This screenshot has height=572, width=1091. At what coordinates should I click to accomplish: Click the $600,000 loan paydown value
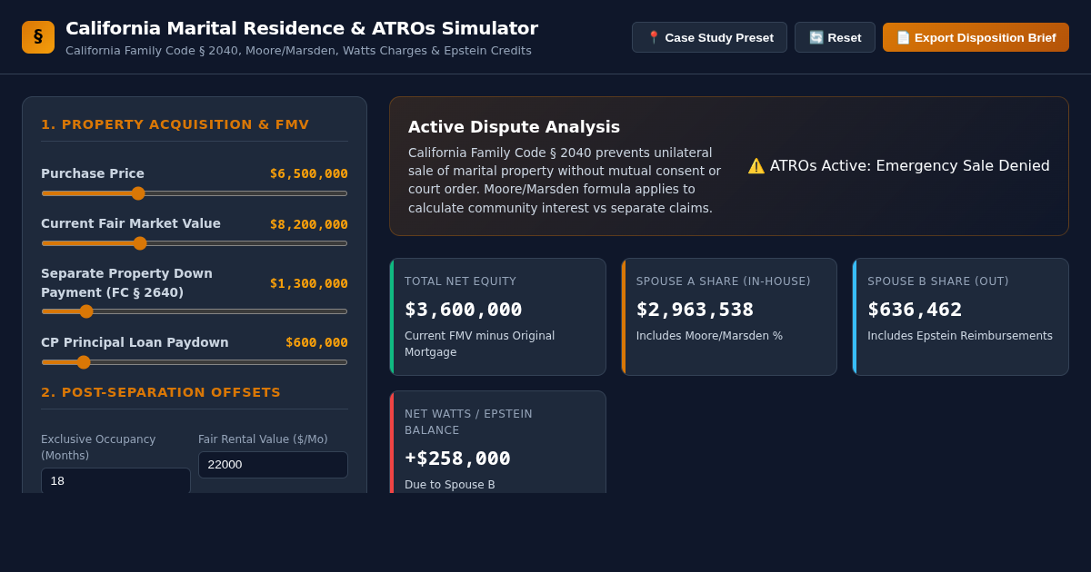click(x=316, y=342)
